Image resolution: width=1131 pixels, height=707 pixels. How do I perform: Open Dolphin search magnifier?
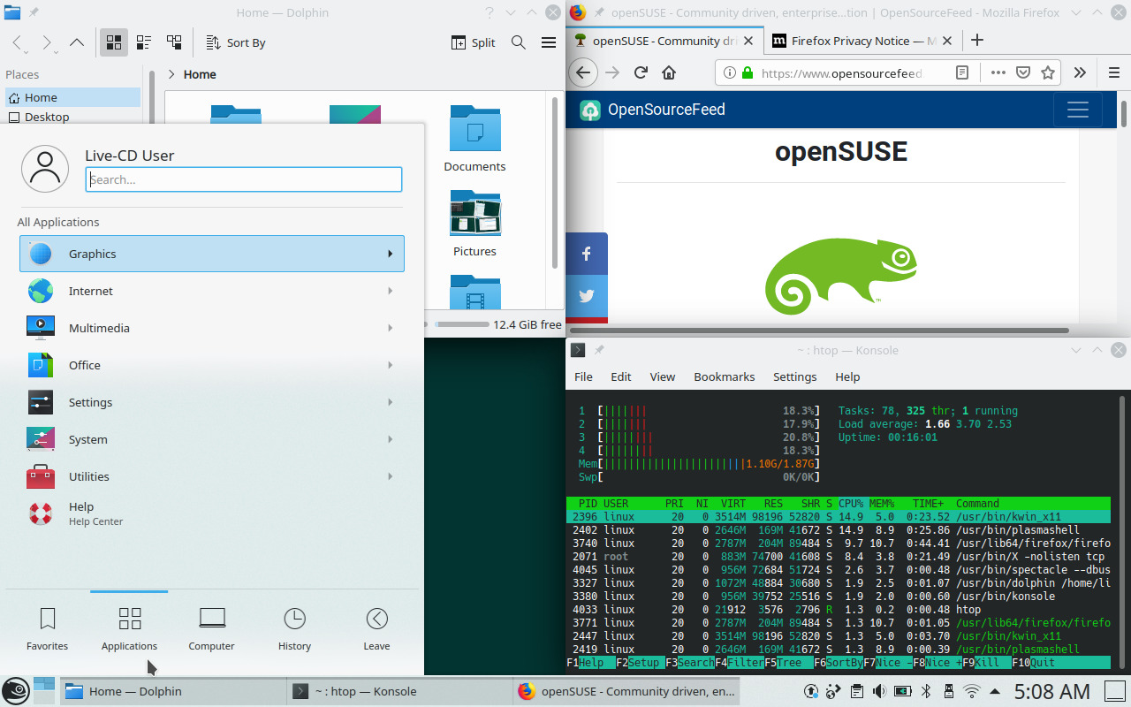[519, 42]
